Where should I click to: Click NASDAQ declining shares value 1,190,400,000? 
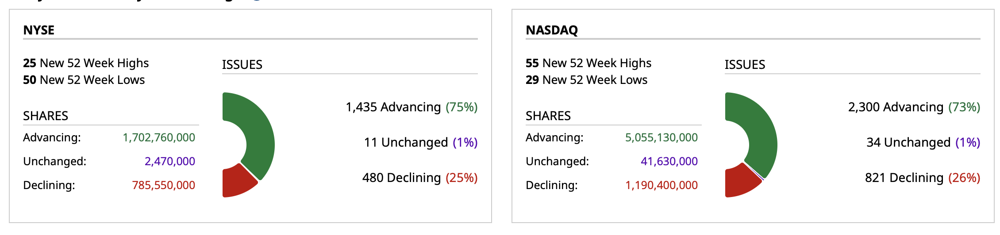(x=662, y=186)
